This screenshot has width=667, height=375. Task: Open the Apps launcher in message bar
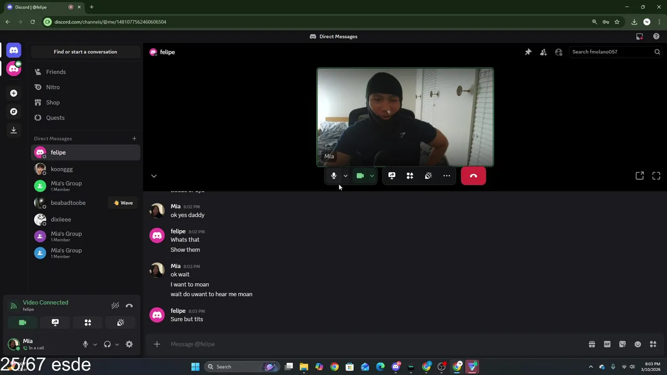point(653,344)
